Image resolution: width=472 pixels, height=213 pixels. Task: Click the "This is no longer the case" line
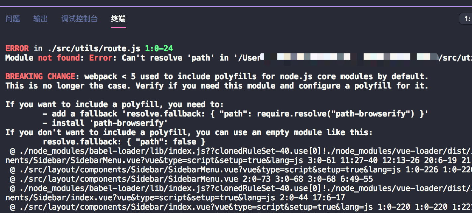point(216,86)
